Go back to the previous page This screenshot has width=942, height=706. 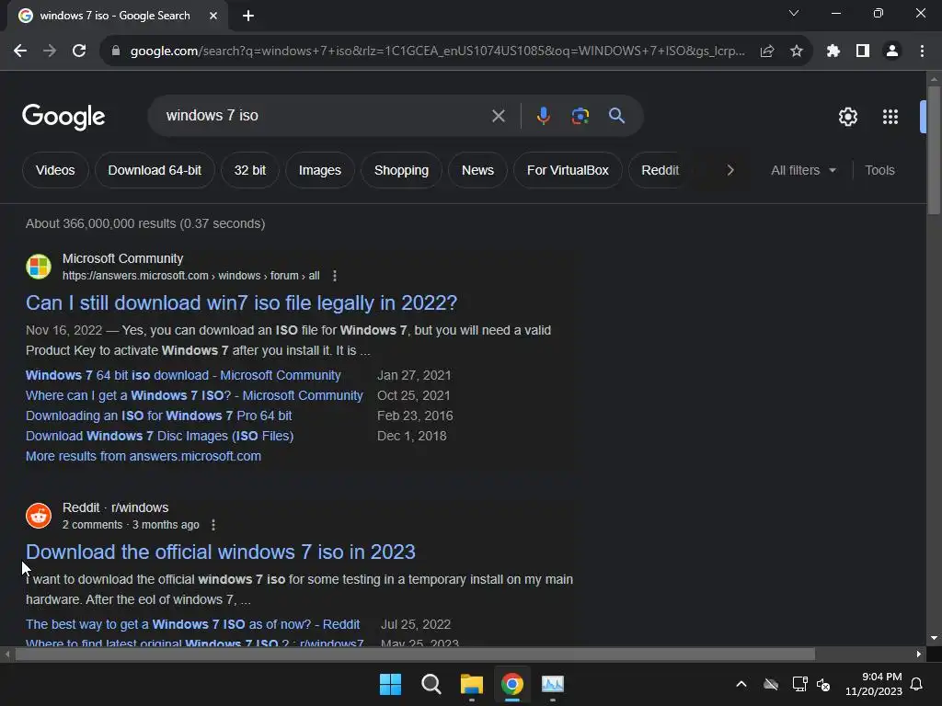[20, 51]
